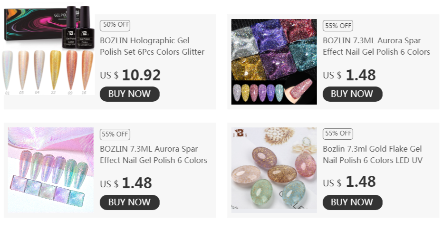The width and height of the screenshot is (443, 231).
Task: Open the Holographic Gel Polish Set product image
Action: 49,50
